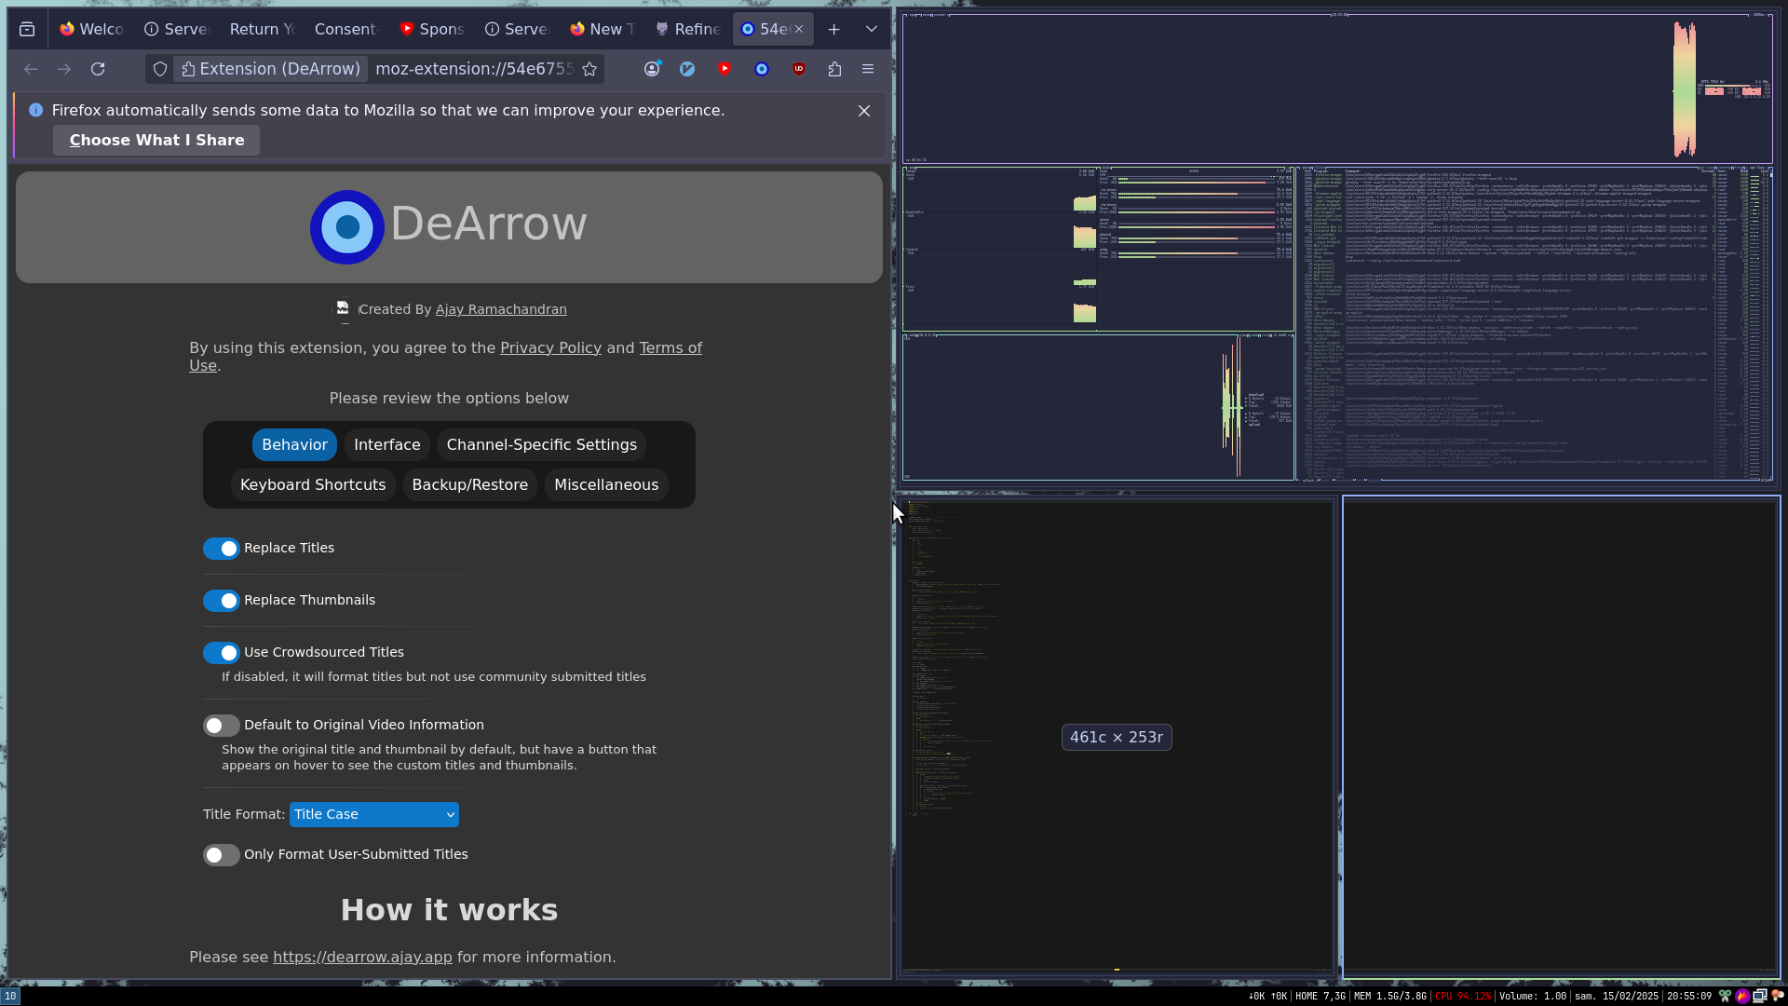Click the 461c × 253r size overlay in terminal
The image size is (1788, 1006).
(1117, 738)
